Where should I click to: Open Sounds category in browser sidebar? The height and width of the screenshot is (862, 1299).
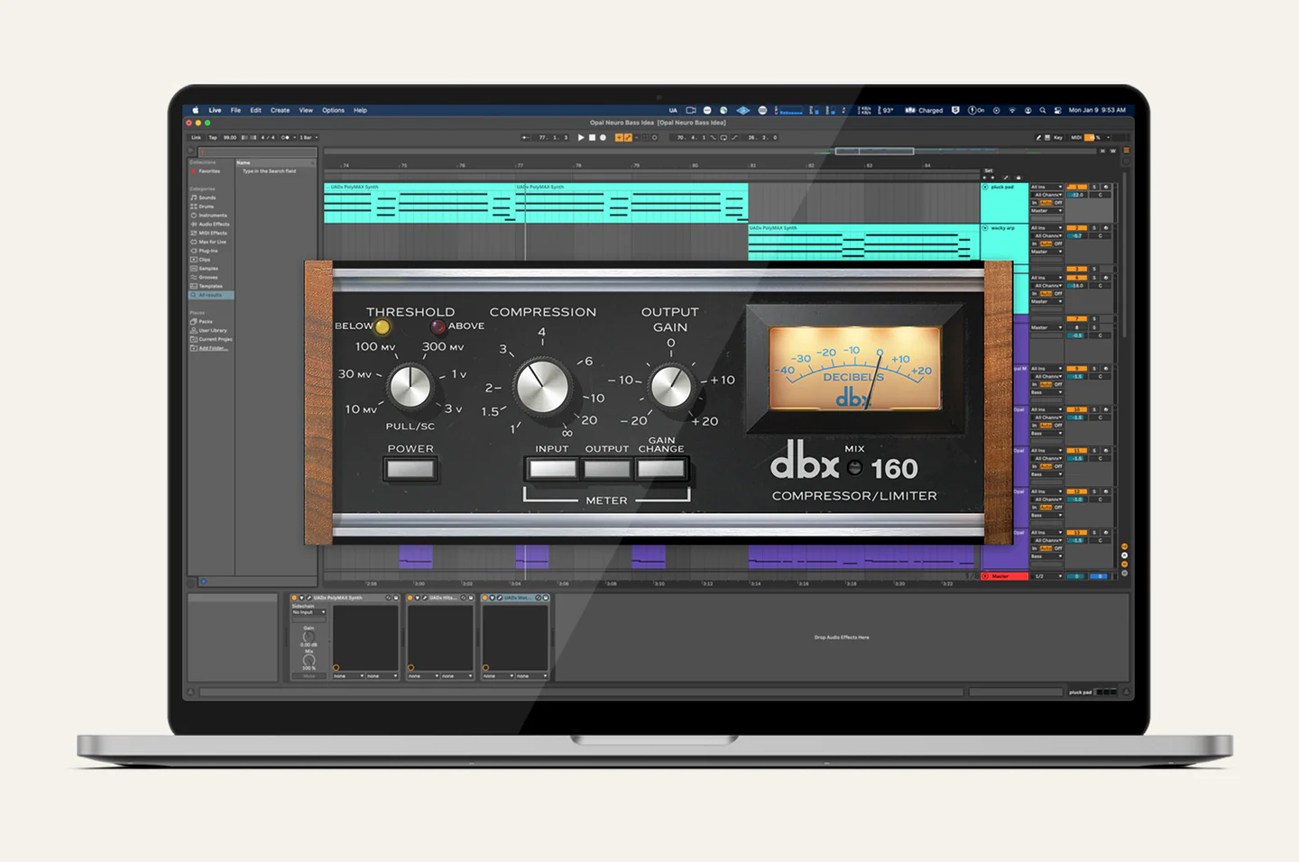[x=207, y=197]
